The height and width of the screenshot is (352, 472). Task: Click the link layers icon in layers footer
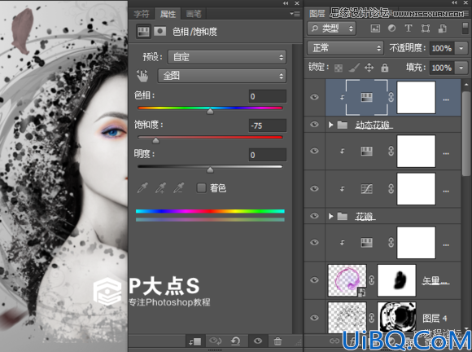[334, 341]
